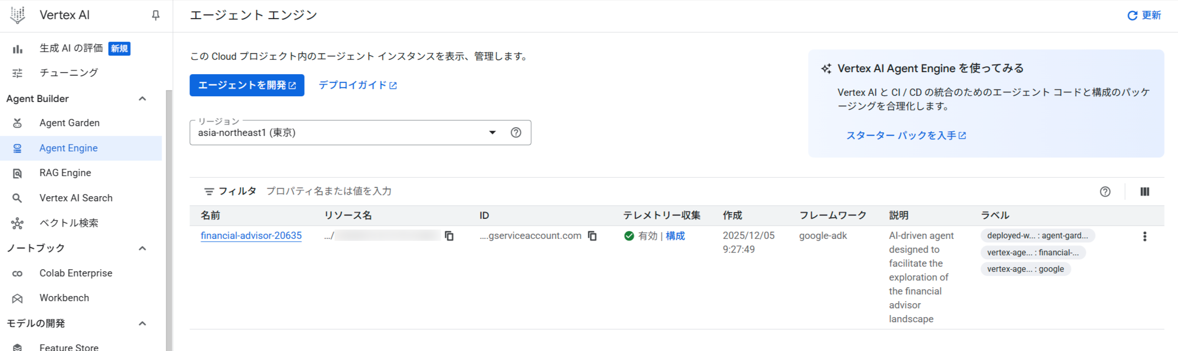
Task: Click the Agent Garden icon
Action: (17, 123)
